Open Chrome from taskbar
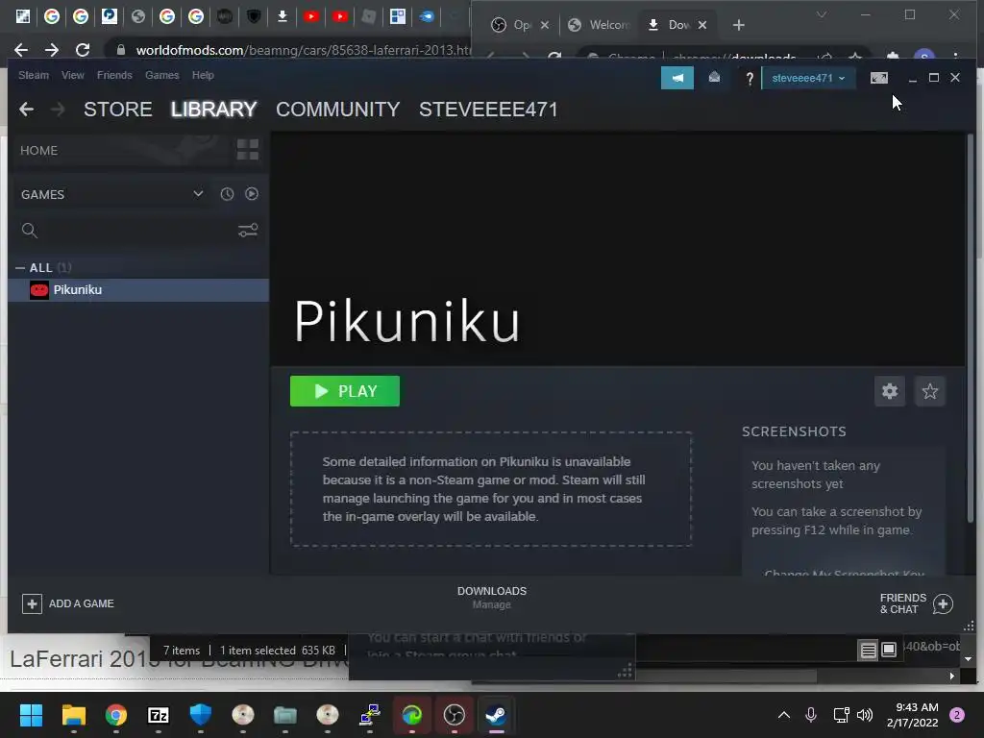This screenshot has height=738, width=984. click(x=115, y=715)
